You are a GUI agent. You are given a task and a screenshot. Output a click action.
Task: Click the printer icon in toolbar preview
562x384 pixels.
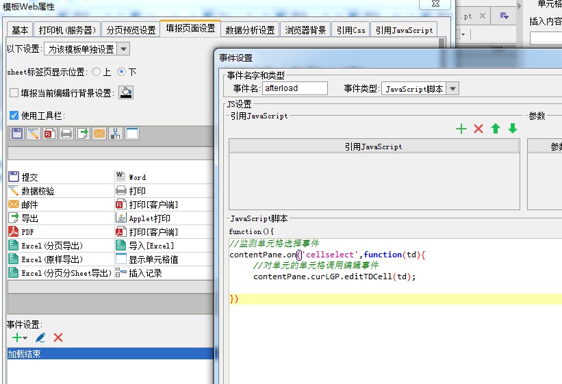(x=66, y=133)
